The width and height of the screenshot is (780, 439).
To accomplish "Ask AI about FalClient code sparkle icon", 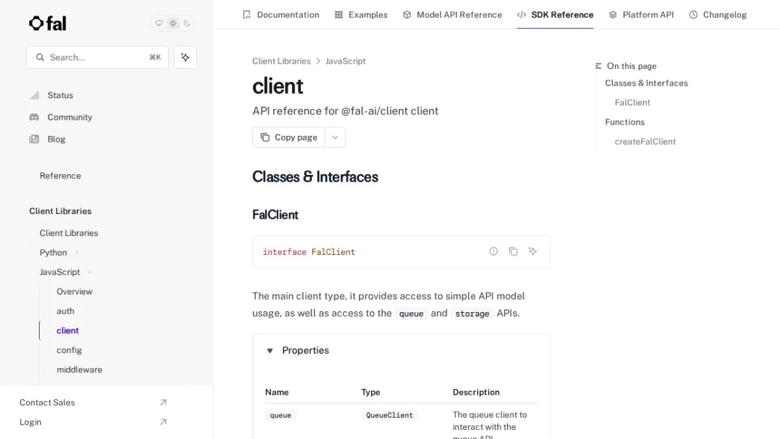I will click(x=532, y=251).
